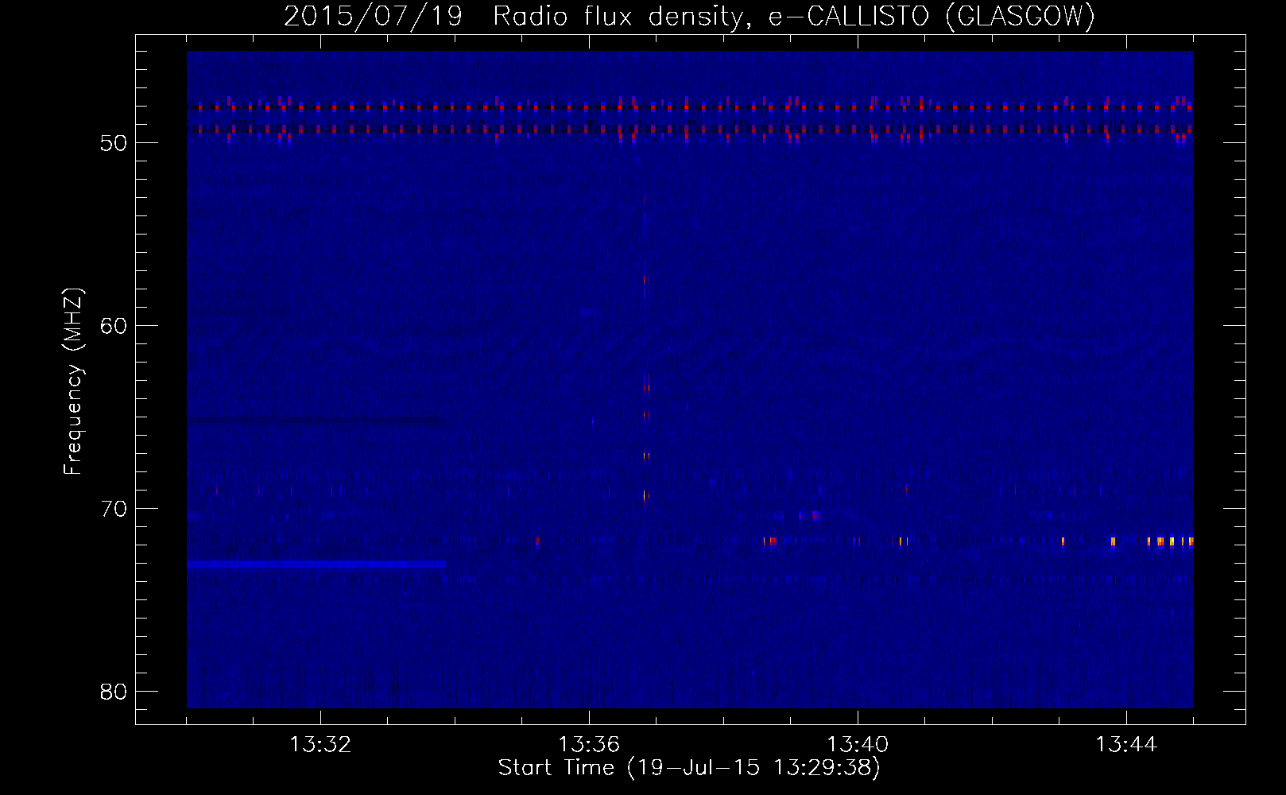Click the "60" frequency tick label

114,326
